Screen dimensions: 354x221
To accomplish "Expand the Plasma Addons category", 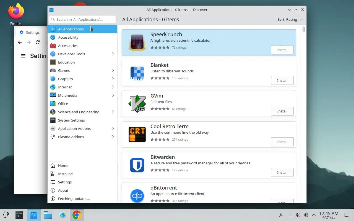I will [x=113, y=137].
